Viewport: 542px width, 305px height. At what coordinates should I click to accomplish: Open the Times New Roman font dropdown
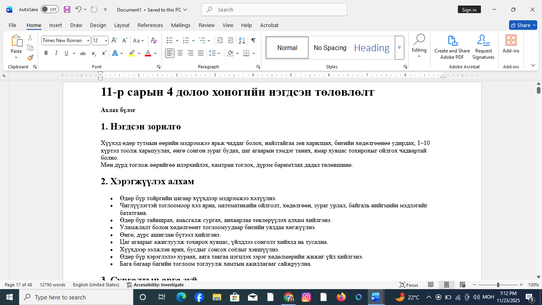pyautogui.click(x=88, y=40)
